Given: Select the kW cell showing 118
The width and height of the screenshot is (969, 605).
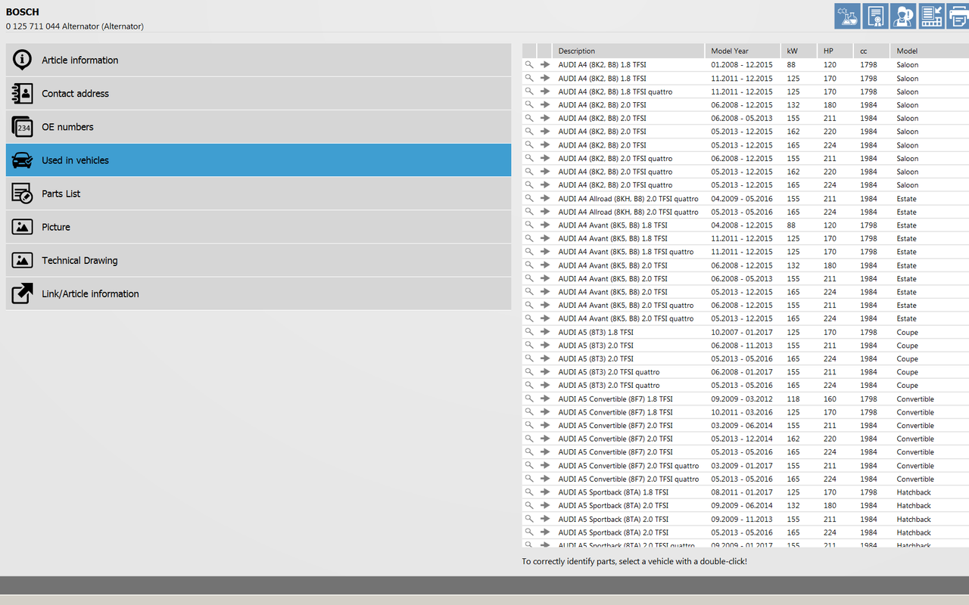Looking at the screenshot, I should tap(793, 399).
